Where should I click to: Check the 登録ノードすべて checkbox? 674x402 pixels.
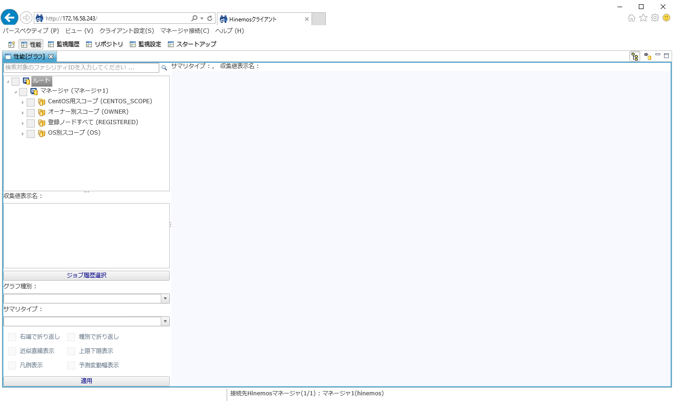click(31, 123)
